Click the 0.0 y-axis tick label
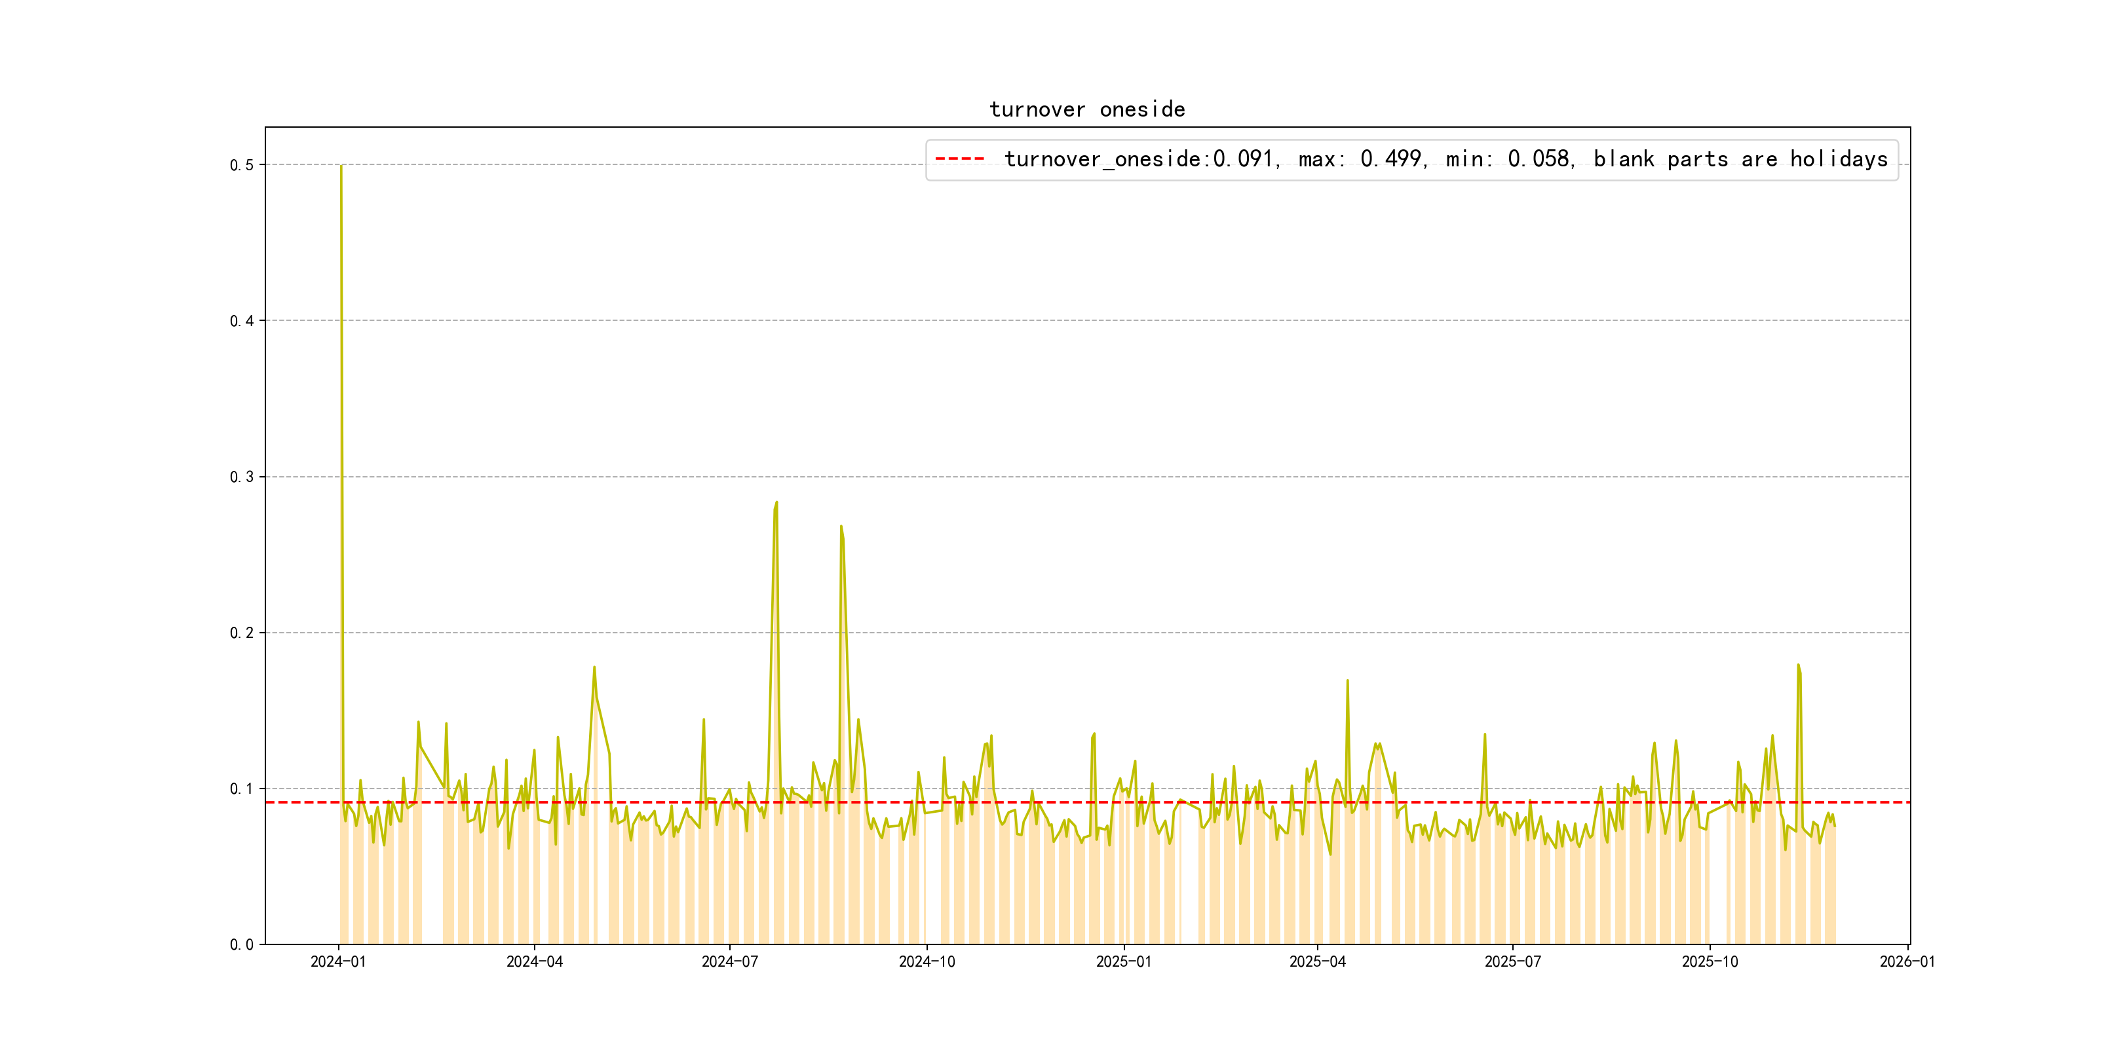This screenshot has width=2123, height=1061. click(x=242, y=945)
